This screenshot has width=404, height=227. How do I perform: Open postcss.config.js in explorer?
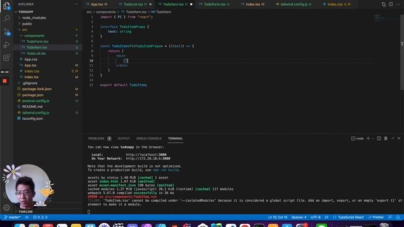pos(35,101)
